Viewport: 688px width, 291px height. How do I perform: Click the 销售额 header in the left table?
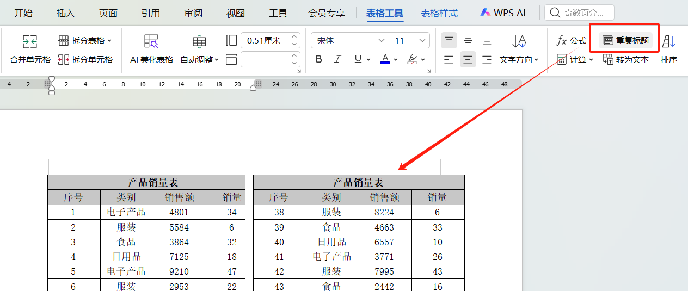point(179,197)
